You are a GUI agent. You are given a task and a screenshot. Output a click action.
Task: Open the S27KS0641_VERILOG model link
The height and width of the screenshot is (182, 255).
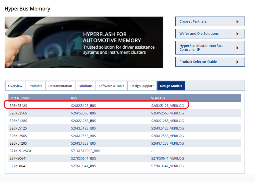tap(167, 158)
